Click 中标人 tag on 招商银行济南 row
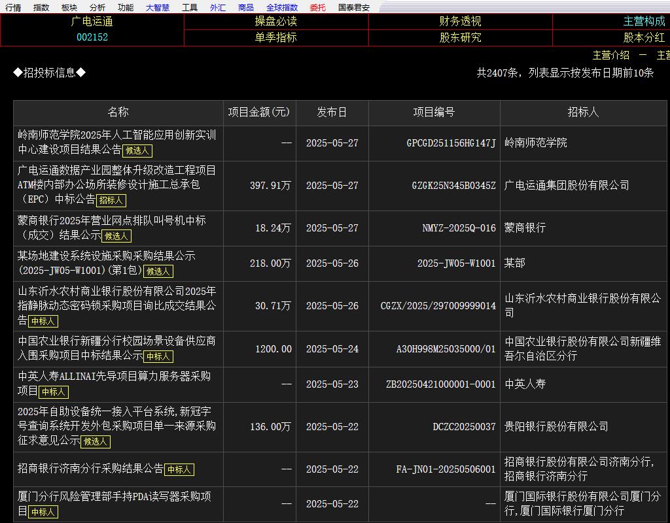670x523 pixels. [179, 469]
